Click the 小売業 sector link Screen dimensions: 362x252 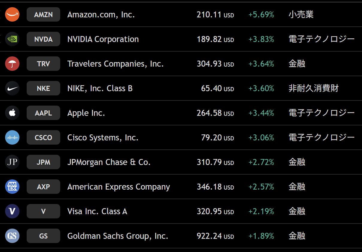click(301, 14)
